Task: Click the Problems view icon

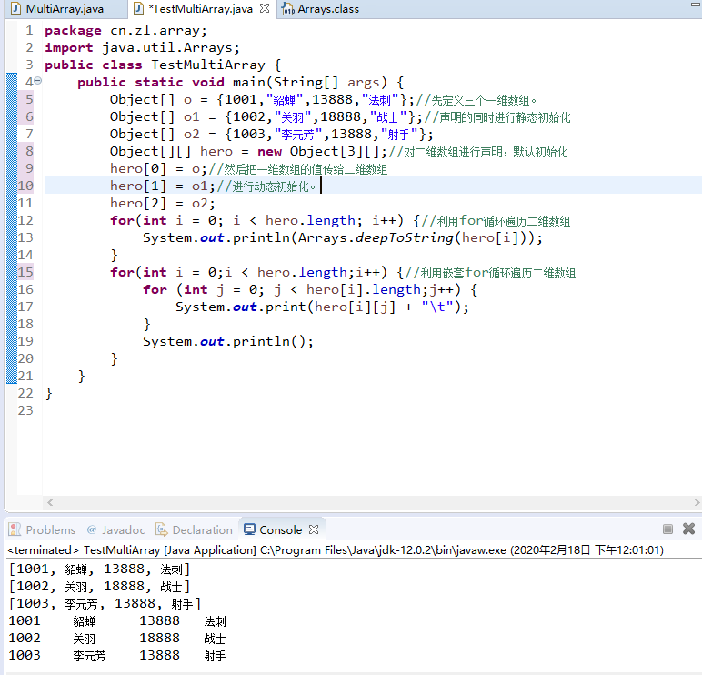Action: [x=15, y=529]
